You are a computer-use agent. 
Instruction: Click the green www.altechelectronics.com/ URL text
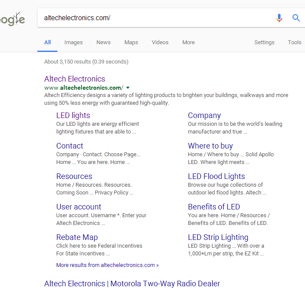tap(84, 88)
